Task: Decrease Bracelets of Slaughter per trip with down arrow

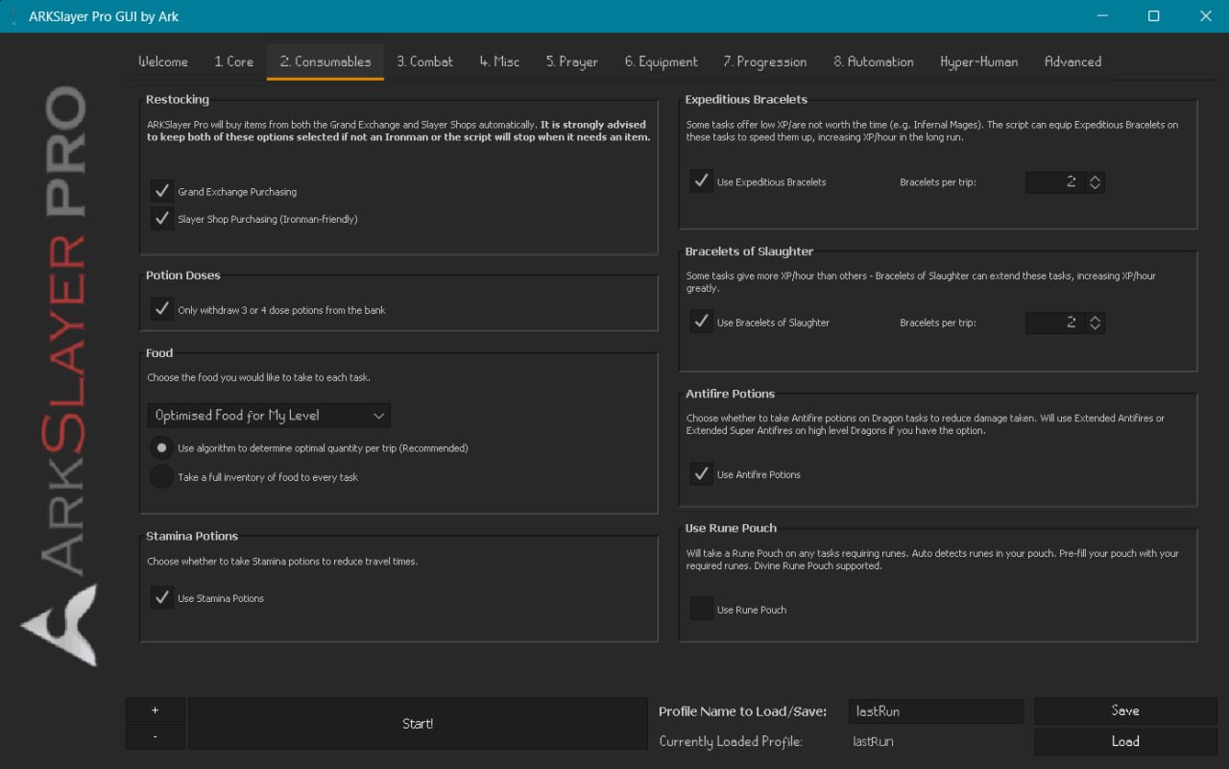Action: [x=1095, y=327]
